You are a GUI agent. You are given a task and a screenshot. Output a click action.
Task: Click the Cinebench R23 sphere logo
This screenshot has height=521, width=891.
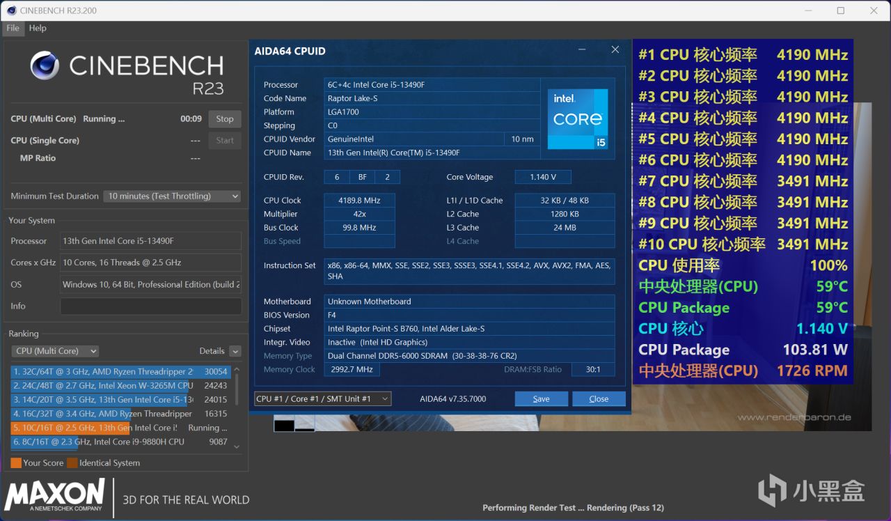coord(45,65)
